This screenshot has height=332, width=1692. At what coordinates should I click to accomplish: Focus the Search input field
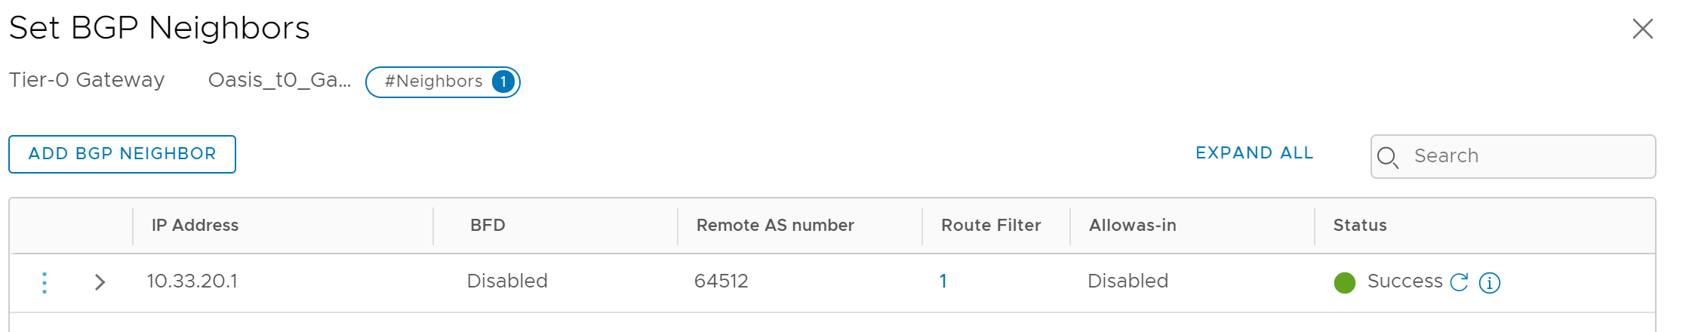click(1513, 156)
